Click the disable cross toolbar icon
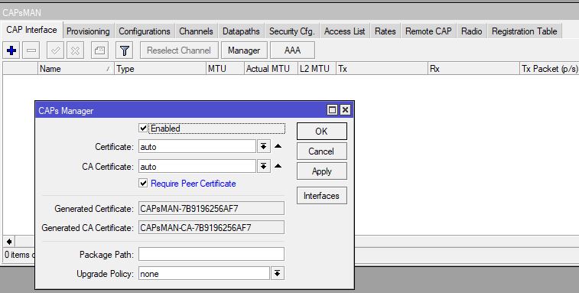The image size is (579, 293). [x=75, y=50]
